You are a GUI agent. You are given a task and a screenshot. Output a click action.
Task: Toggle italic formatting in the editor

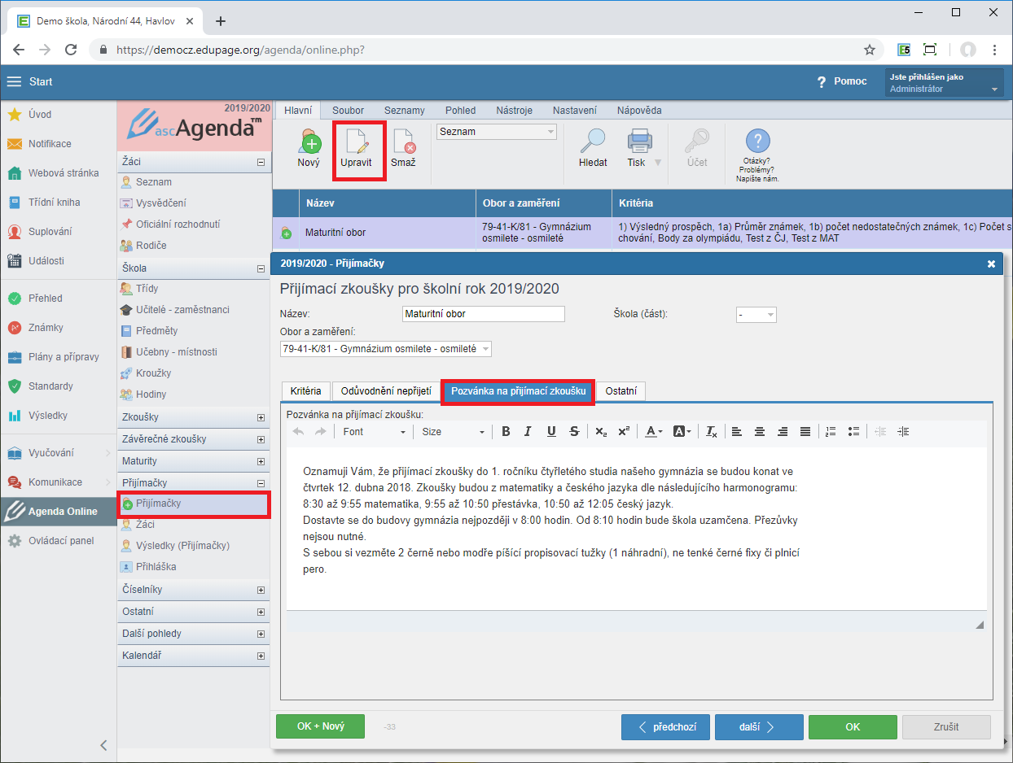(x=528, y=432)
